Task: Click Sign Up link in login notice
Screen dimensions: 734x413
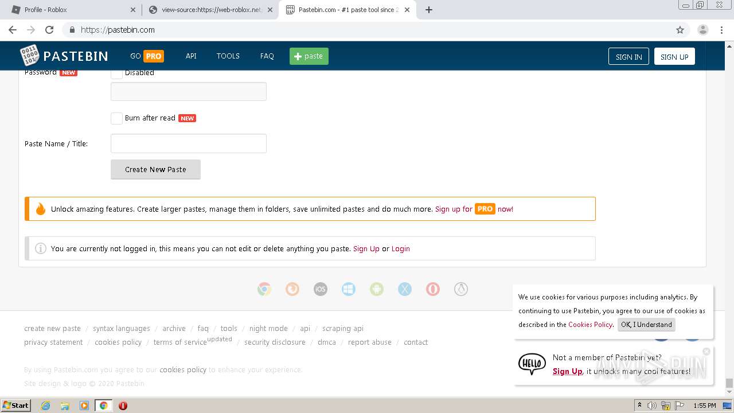Action: [366, 249]
